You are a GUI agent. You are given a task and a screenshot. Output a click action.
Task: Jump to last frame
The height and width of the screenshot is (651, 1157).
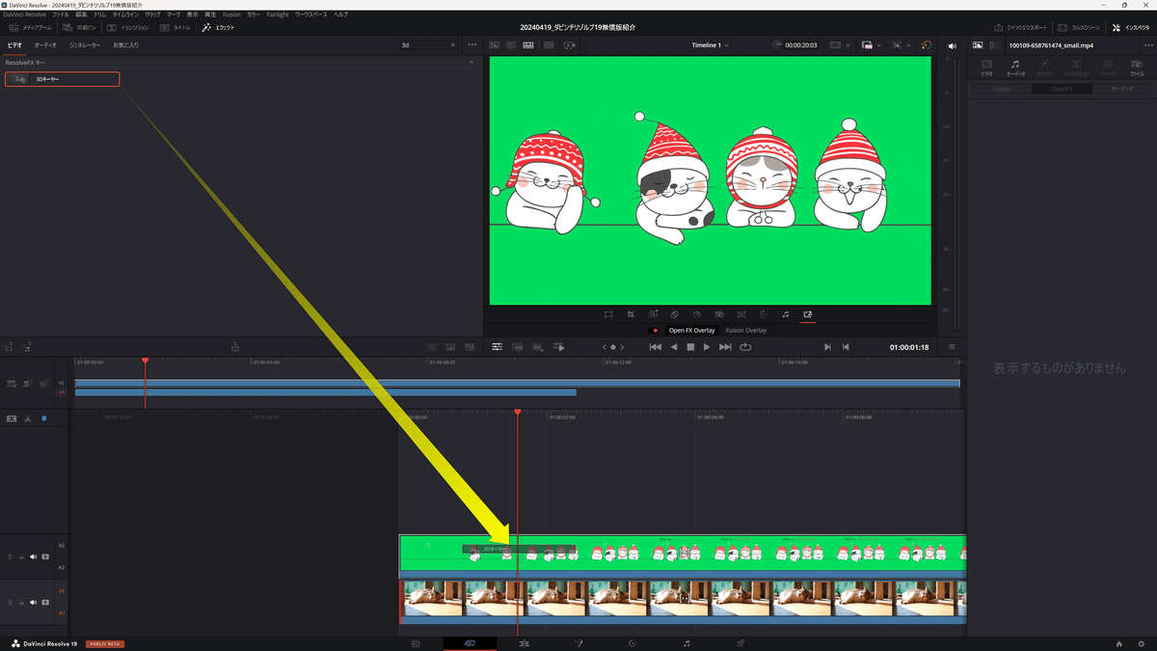point(725,347)
